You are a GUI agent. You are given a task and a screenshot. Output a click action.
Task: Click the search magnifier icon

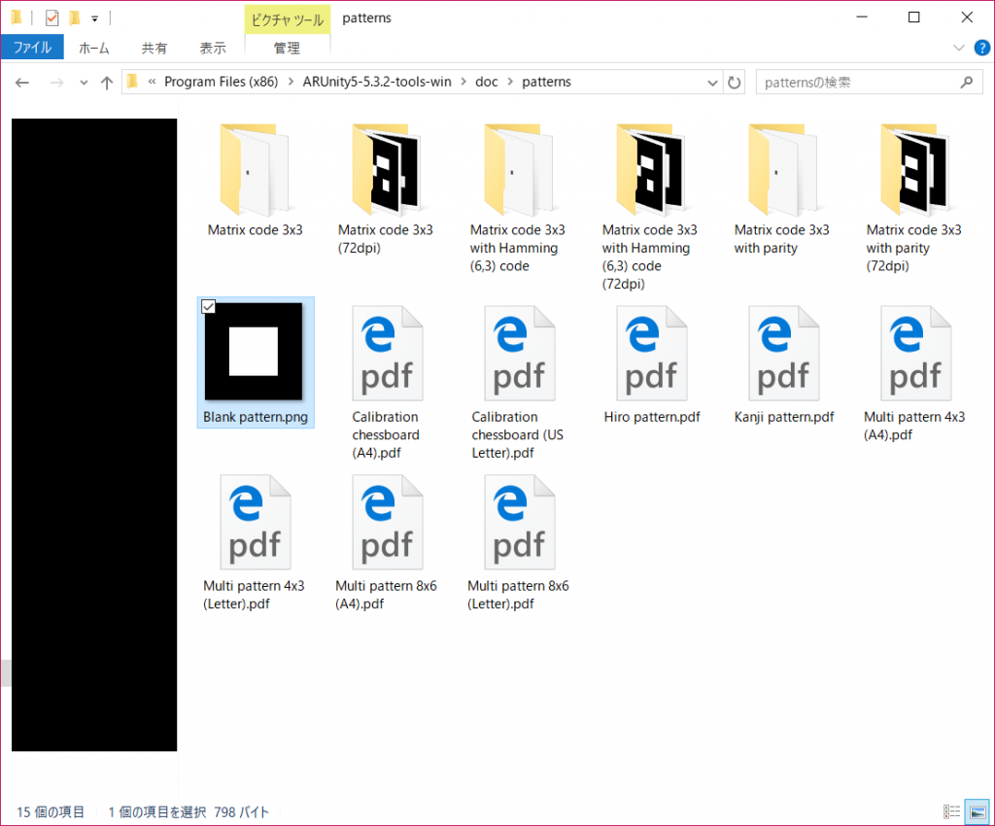tap(967, 82)
